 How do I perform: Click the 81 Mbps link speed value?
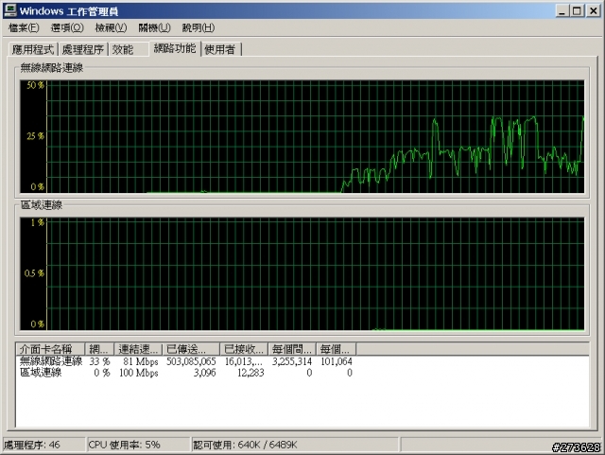tap(141, 361)
